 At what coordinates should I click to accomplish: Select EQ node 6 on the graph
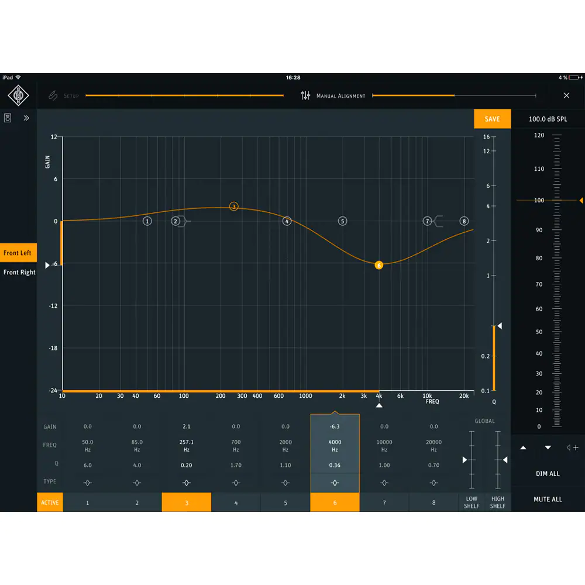(379, 265)
